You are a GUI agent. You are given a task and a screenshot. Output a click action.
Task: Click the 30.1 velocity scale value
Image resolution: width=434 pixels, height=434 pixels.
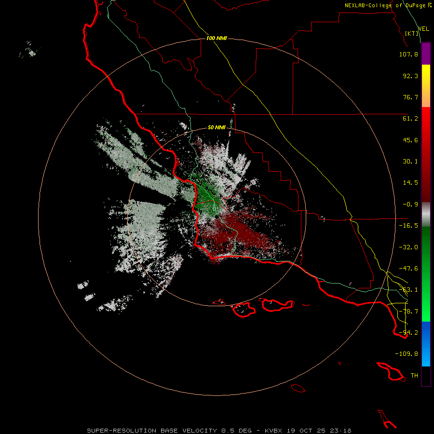(x=410, y=162)
